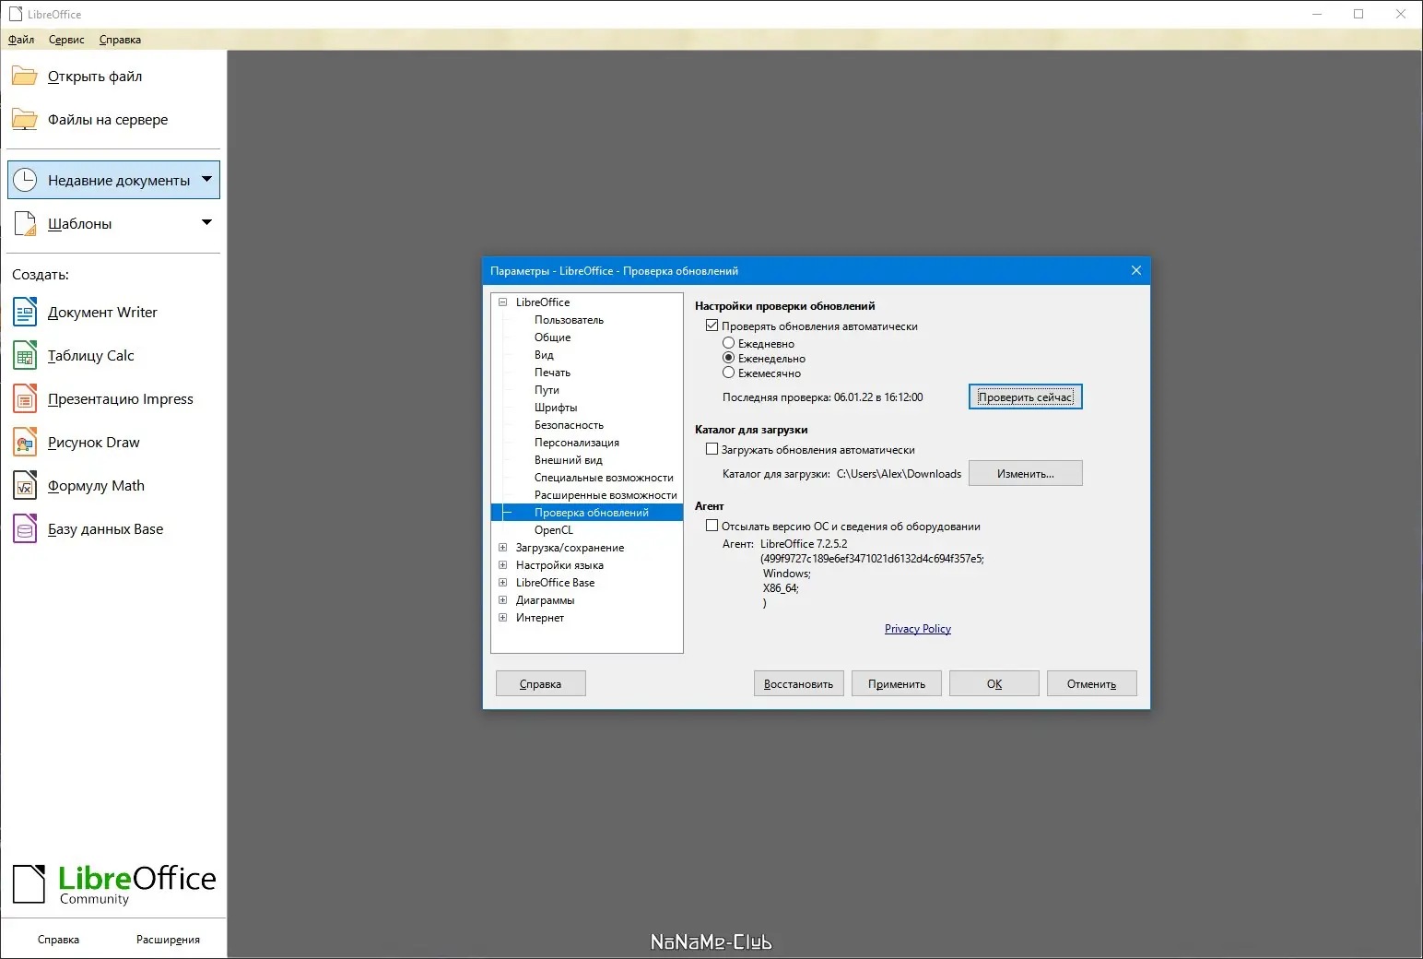Expand the LibreOffice Base tree node
This screenshot has width=1423, height=959.
503,582
